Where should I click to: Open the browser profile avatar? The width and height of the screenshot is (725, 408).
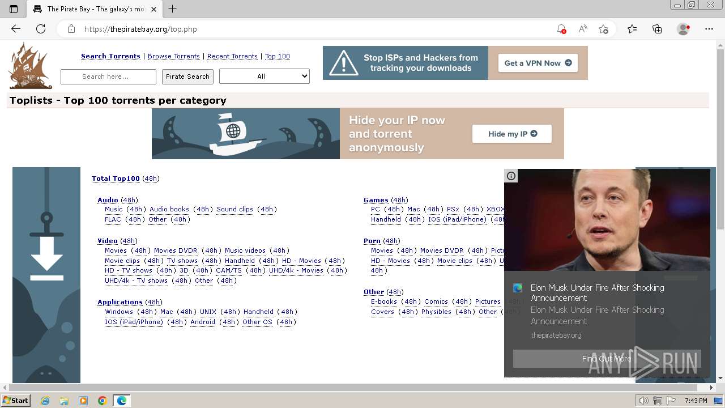tap(684, 29)
